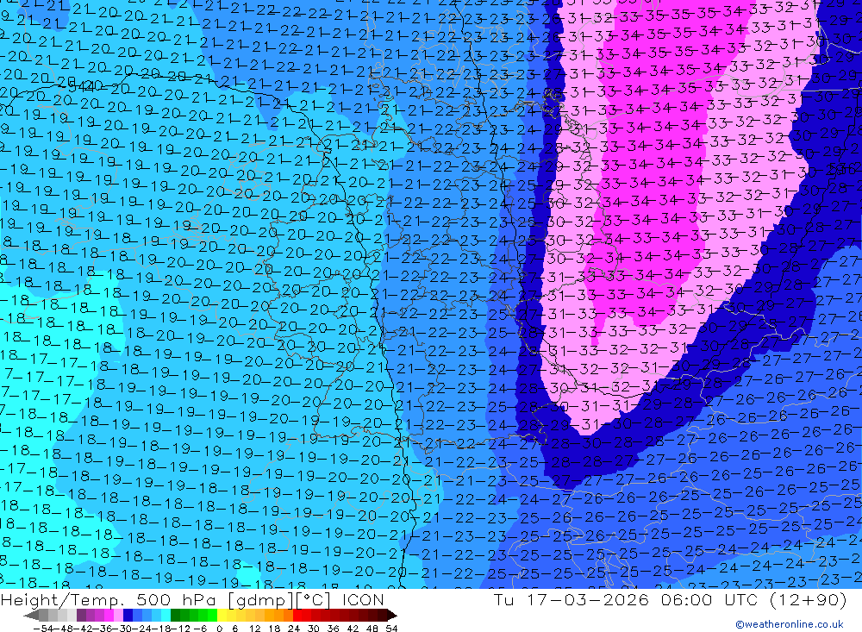This screenshot has height=632, width=862.
Task: Click the 36 legend scale label
Action: (333, 629)
